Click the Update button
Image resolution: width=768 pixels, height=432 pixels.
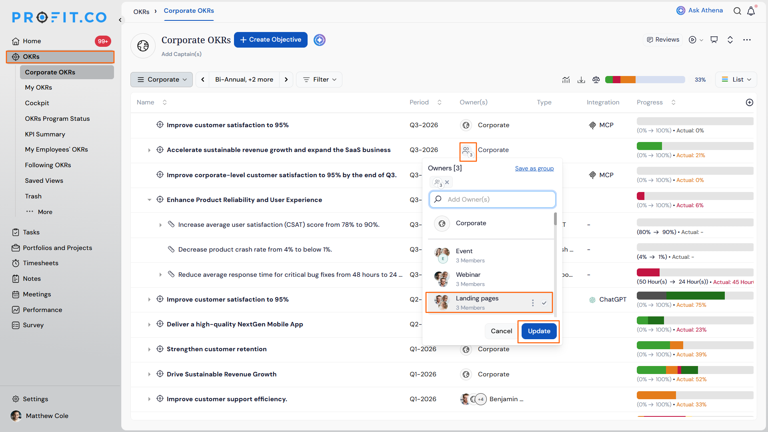click(x=539, y=331)
